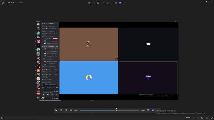Click the tile with the Russian flag avatar

(148, 78)
